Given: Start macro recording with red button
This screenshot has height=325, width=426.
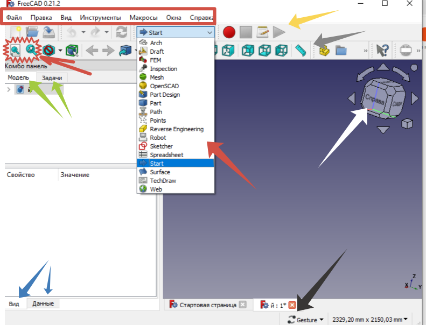Looking at the screenshot, I should 229,32.
